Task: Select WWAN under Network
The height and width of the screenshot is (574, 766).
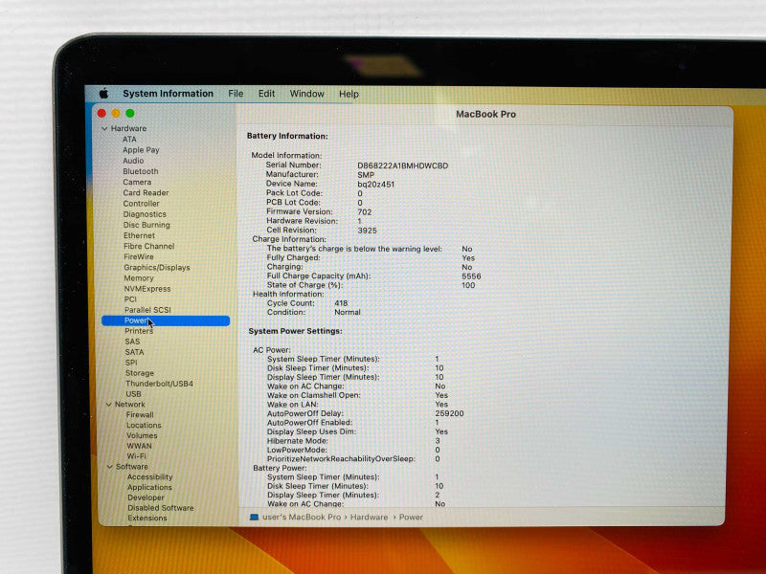Action: [139, 446]
